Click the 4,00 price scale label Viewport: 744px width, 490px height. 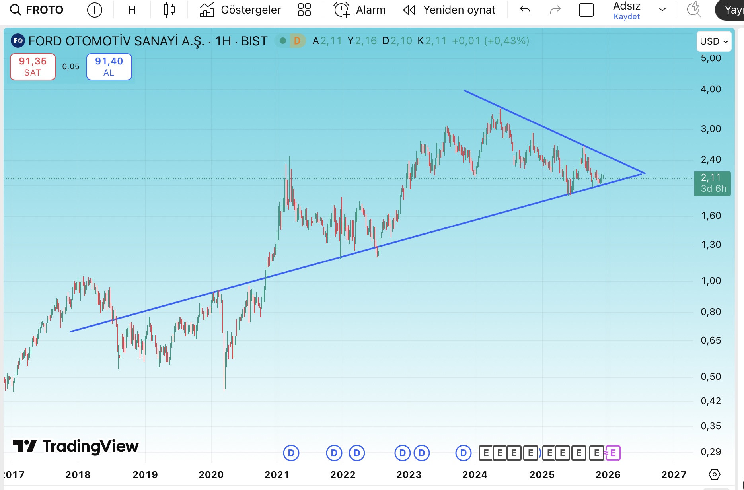(711, 89)
